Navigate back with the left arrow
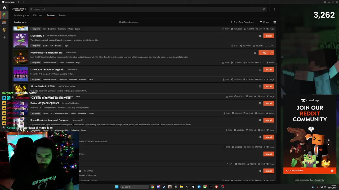 pyautogui.click(x=19, y=2)
